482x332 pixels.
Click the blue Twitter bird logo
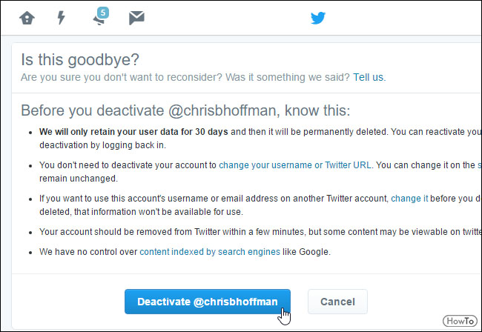(x=318, y=18)
